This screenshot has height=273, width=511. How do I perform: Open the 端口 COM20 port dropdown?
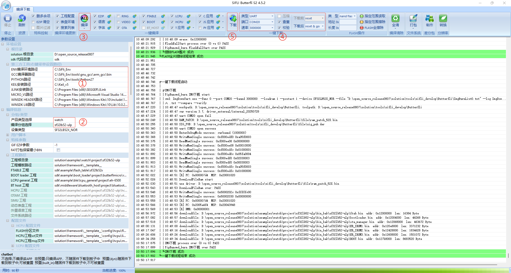point(272,22)
